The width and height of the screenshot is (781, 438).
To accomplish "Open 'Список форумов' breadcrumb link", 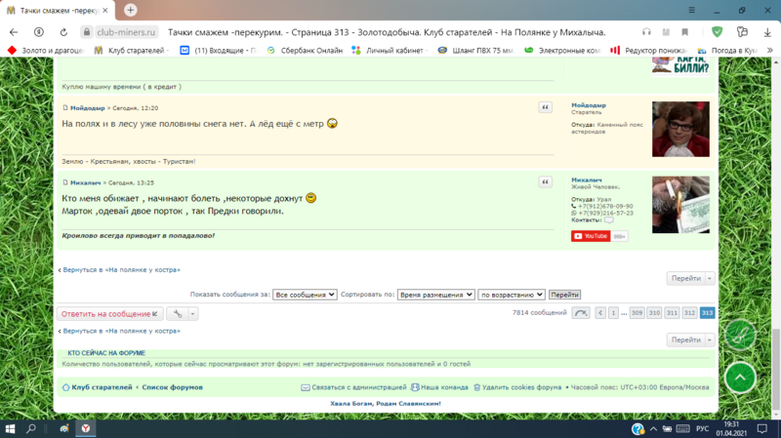I will pyautogui.click(x=173, y=387).
